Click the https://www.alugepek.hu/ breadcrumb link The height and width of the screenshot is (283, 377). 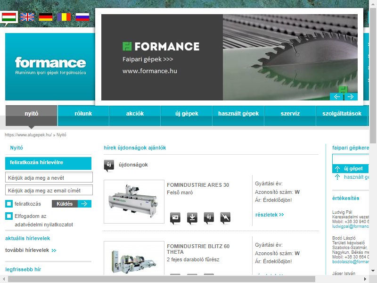point(28,135)
